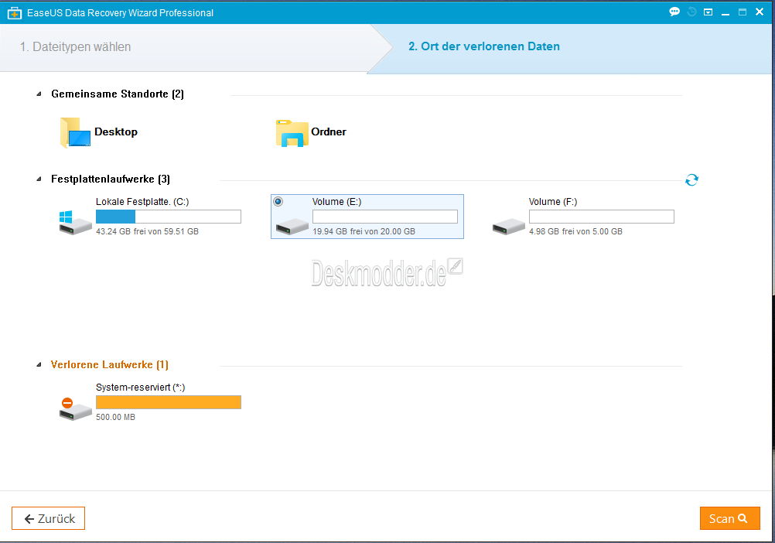Click the System-reserviert (*:) label
The image size is (775, 543).
(140, 388)
